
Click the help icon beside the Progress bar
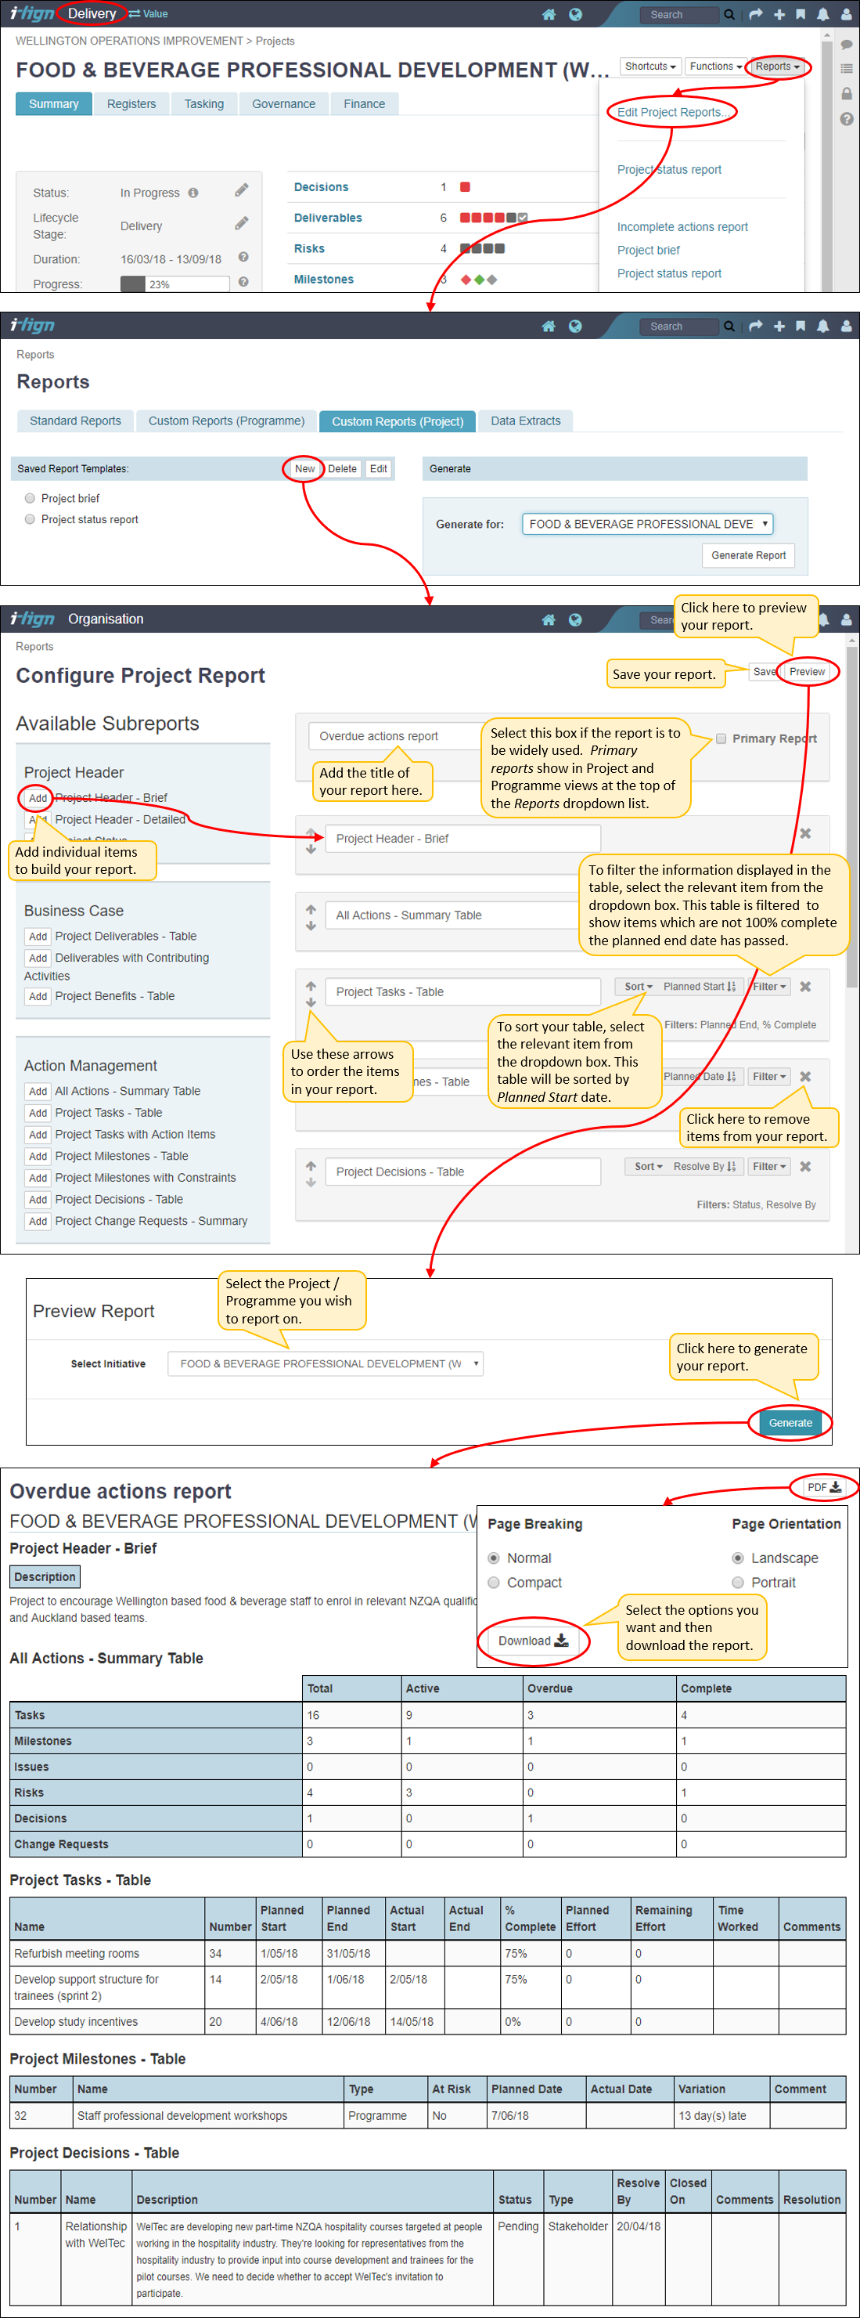click(244, 282)
